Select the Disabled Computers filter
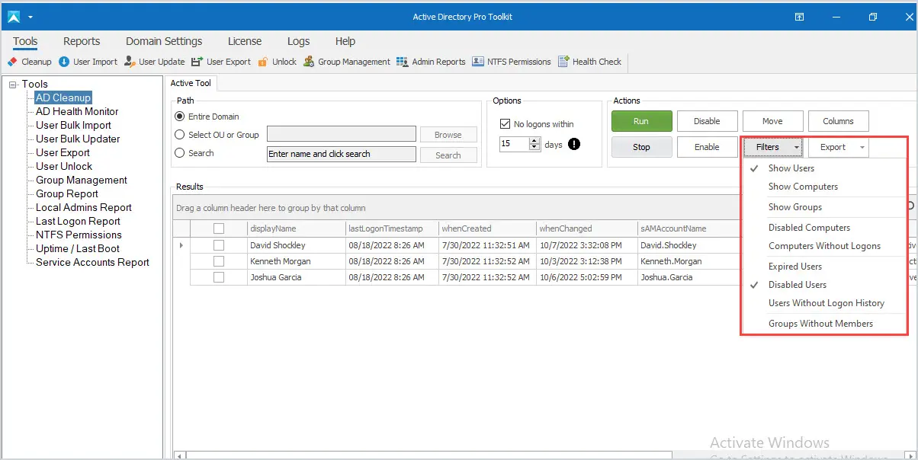918x460 pixels. [825, 228]
